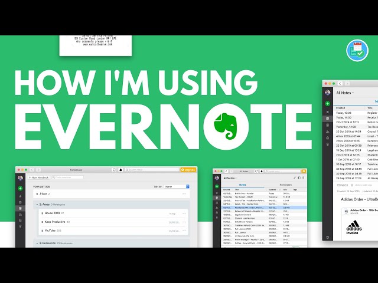Select note created Today, 15:08 in right window
Viewport: 378px width, 283px height.
click(x=356, y=113)
